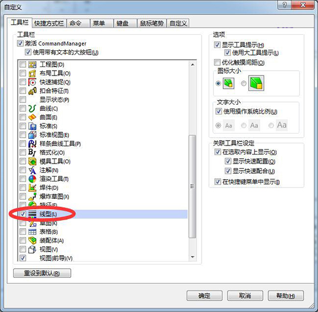This screenshot has height=312, width=318.
Task: Click the 线型 line format icon
Action: [32, 214]
